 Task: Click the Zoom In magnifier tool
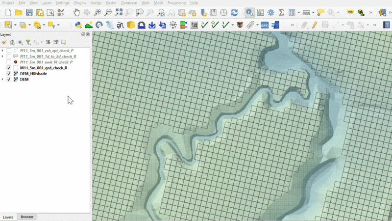point(98,12)
